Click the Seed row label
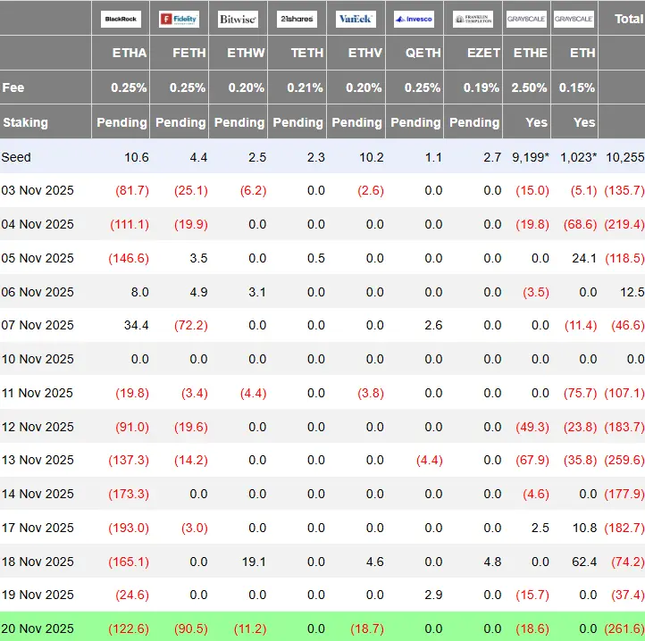Image resolution: width=645 pixels, height=641 pixels. coord(16,157)
